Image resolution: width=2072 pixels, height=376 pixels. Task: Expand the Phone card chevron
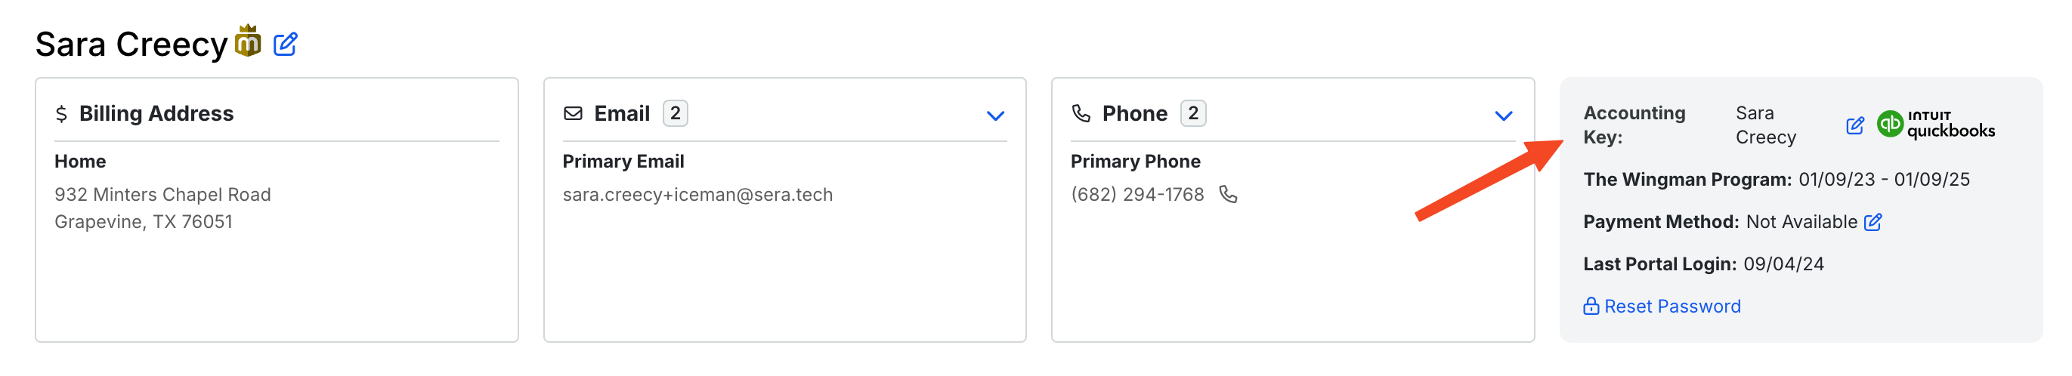tap(1503, 116)
